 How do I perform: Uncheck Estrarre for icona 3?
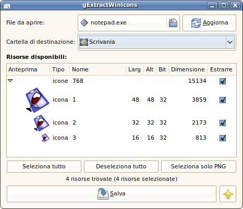(x=223, y=138)
